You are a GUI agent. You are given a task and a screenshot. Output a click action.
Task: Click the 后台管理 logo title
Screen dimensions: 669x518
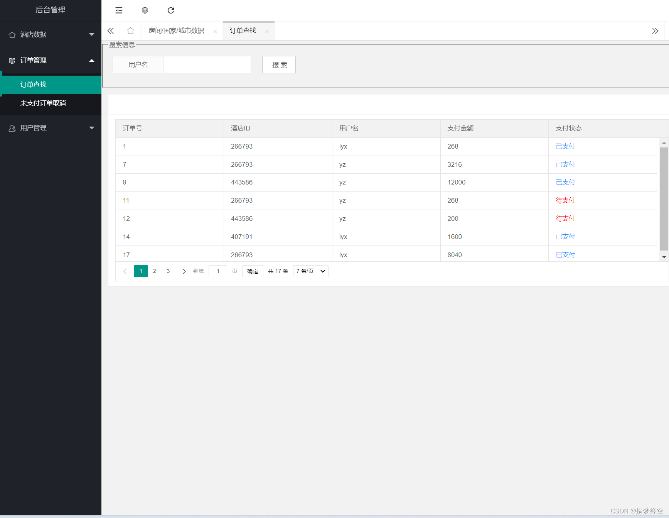tap(51, 10)
